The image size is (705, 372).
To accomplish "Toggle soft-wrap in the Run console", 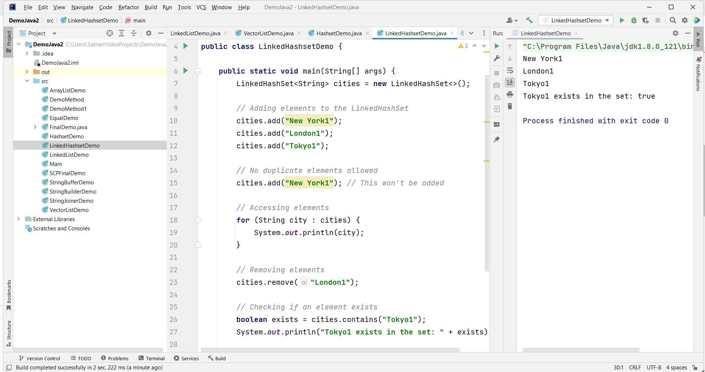I will [510, 70].
